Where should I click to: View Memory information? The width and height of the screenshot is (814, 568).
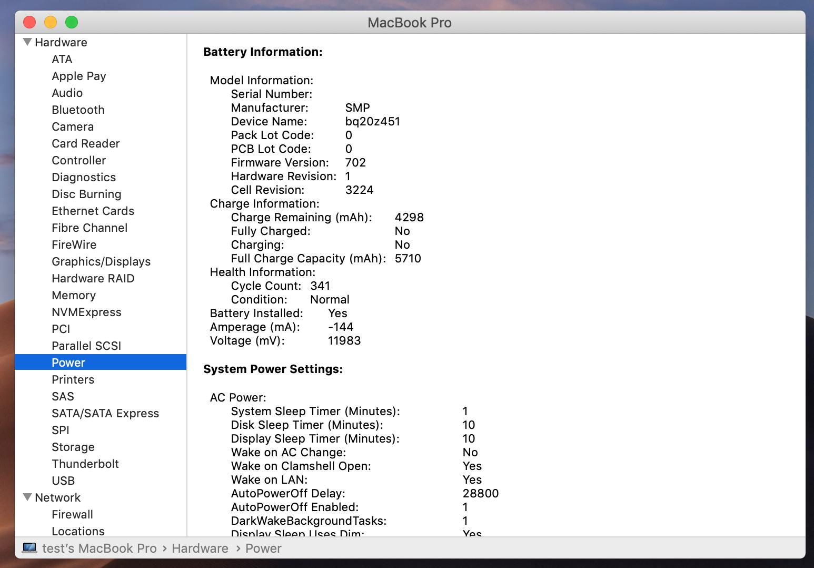point(74,295)
